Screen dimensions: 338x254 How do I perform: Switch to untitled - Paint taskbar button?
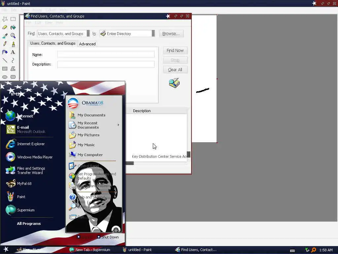click(x=137, y=250)
